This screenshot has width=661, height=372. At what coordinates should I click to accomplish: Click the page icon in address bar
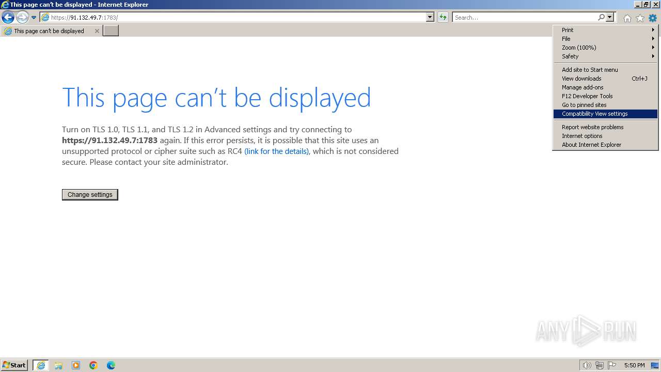point(45,18)
